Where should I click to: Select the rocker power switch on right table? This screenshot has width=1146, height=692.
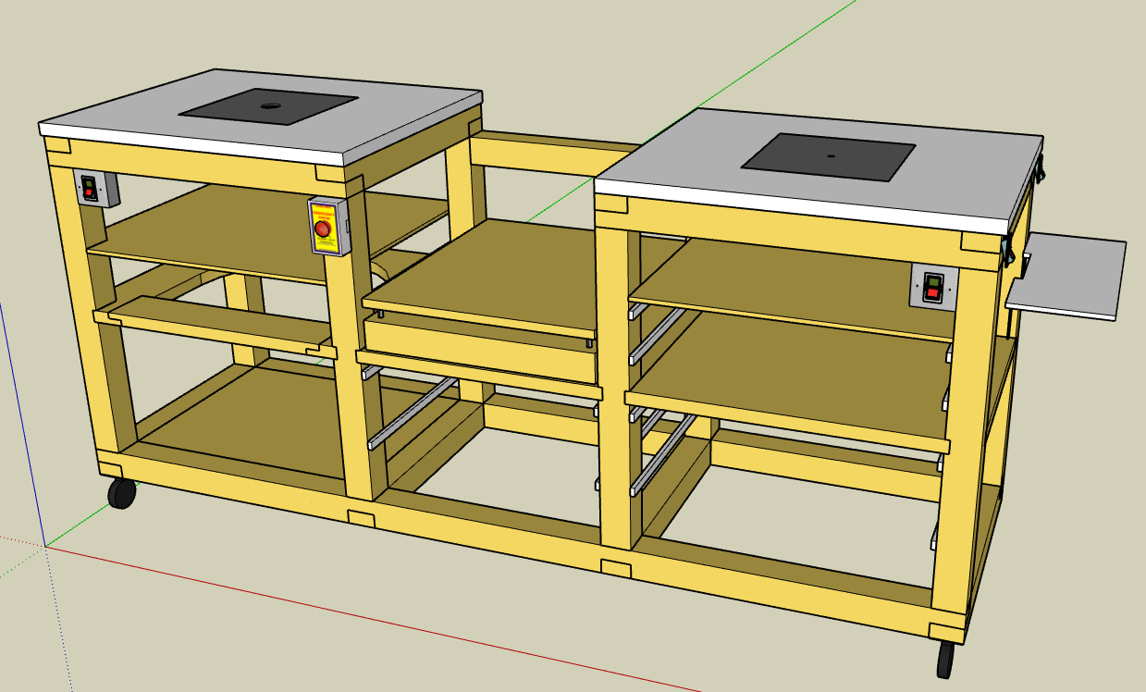pyautogui.click(x=933, y=287)
